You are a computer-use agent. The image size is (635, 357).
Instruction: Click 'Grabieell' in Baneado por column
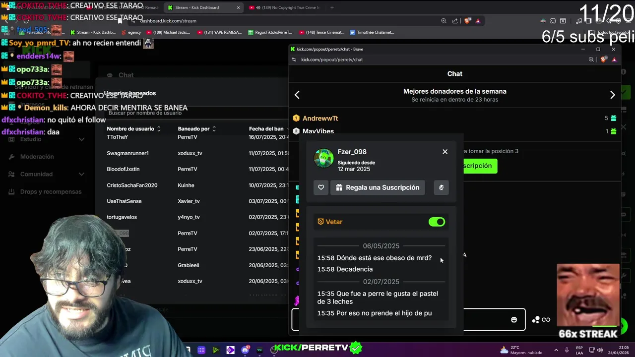(x=188, y=265)
